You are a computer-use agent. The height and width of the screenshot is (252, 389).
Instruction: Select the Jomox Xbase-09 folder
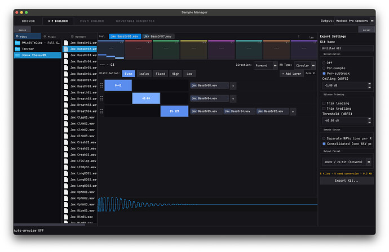37,55
